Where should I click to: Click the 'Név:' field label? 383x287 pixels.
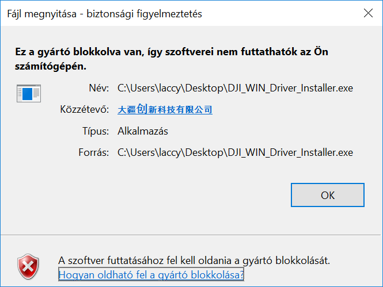click(98, 88)
